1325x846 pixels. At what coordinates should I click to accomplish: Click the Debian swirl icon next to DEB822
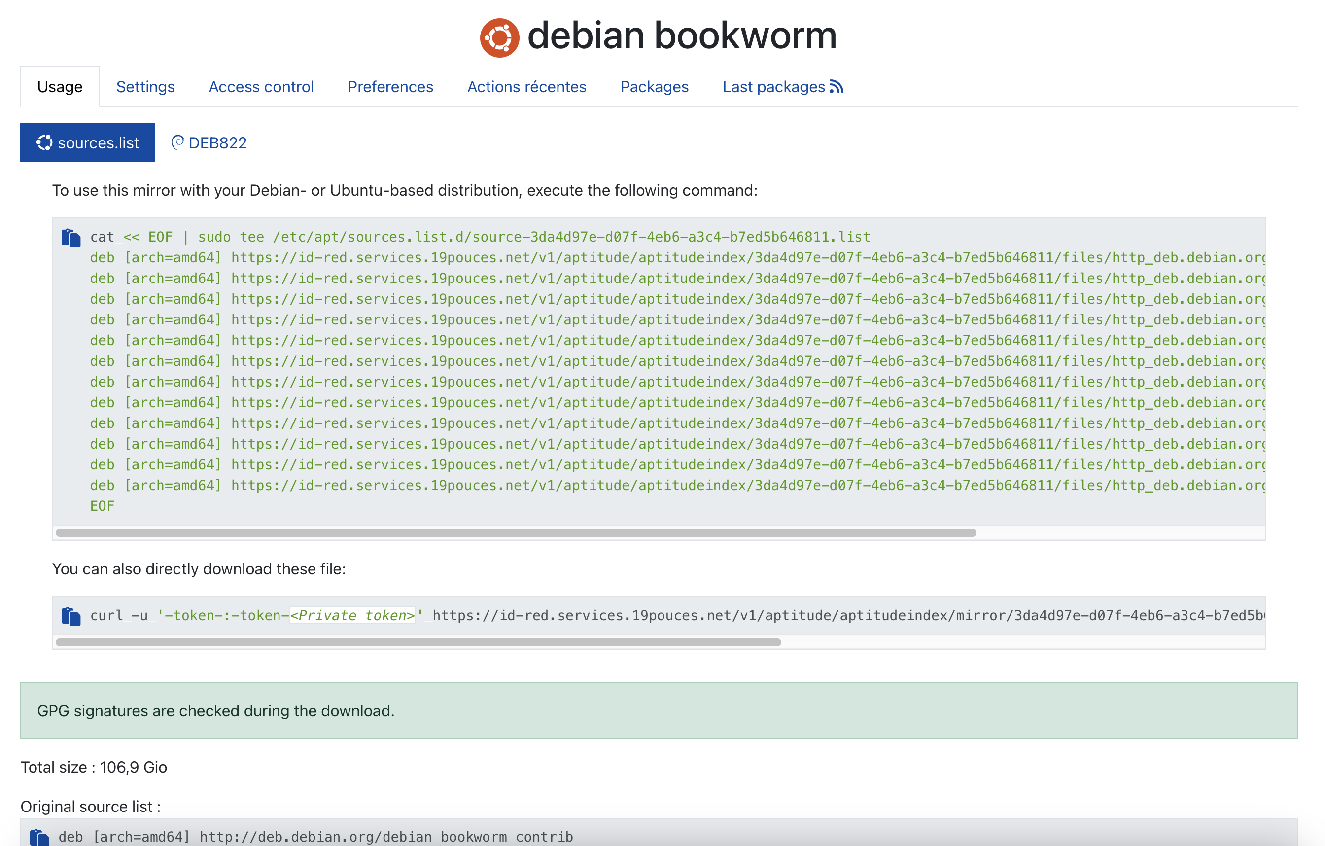[177, 142]
